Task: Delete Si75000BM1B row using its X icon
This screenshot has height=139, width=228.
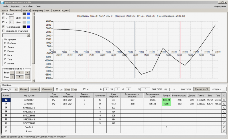Action: (x=224, y=116)
